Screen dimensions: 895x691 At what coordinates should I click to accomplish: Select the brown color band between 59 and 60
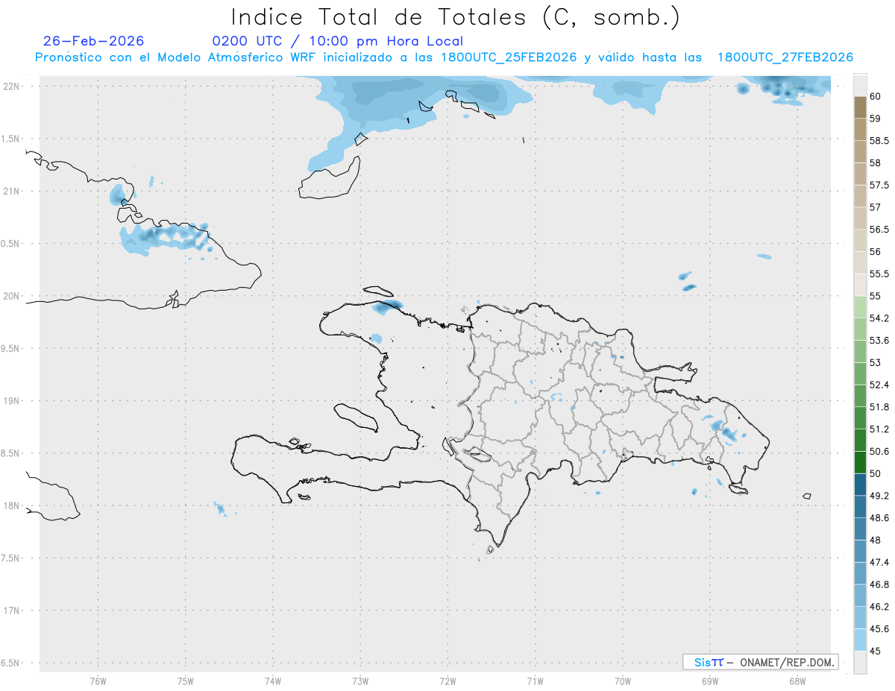click(x=860, y=107)
